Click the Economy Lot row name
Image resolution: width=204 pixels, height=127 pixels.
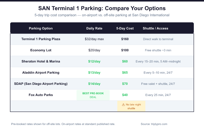[41, 50]
